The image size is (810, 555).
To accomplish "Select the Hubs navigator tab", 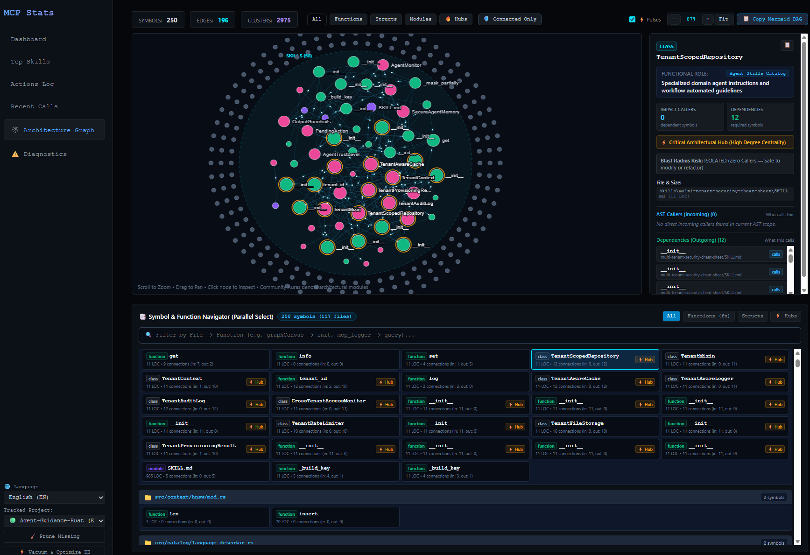I will pos(786,316).
